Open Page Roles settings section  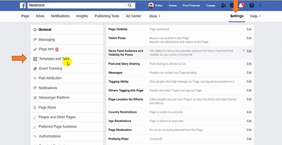[x=47, y=107]
